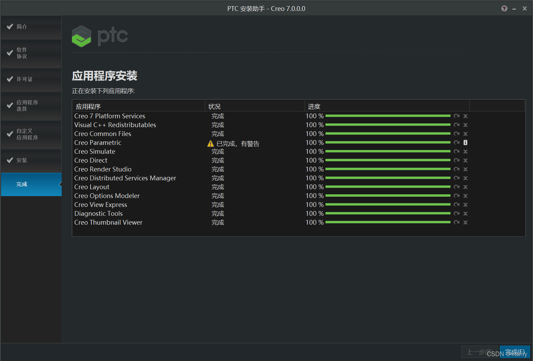Click the 已完成, 有警告 status text
The height and width of the screenshot is (361, 533).
click(238, 144)
